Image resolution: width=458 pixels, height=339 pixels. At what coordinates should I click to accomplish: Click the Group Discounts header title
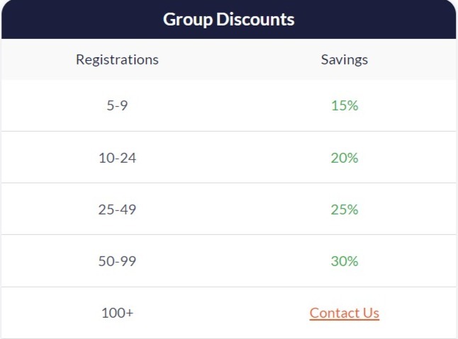tap(229, 20)
